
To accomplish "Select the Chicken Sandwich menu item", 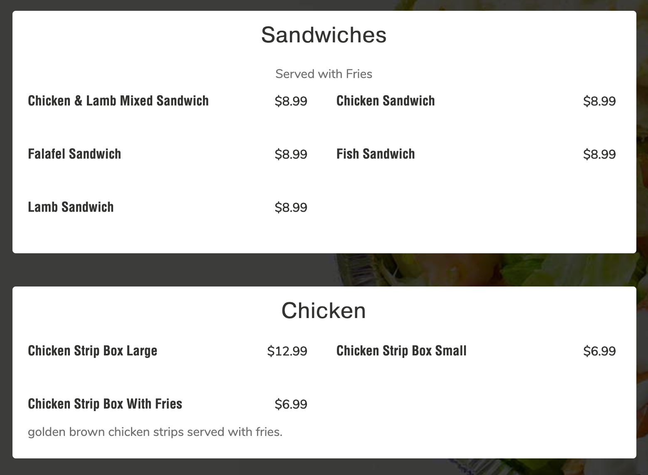I will click(385, 101).
